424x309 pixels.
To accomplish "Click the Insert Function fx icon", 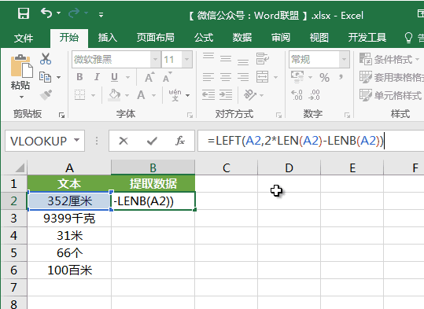I will (180, 141).
